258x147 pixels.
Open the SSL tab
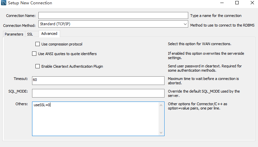(30, 34)
